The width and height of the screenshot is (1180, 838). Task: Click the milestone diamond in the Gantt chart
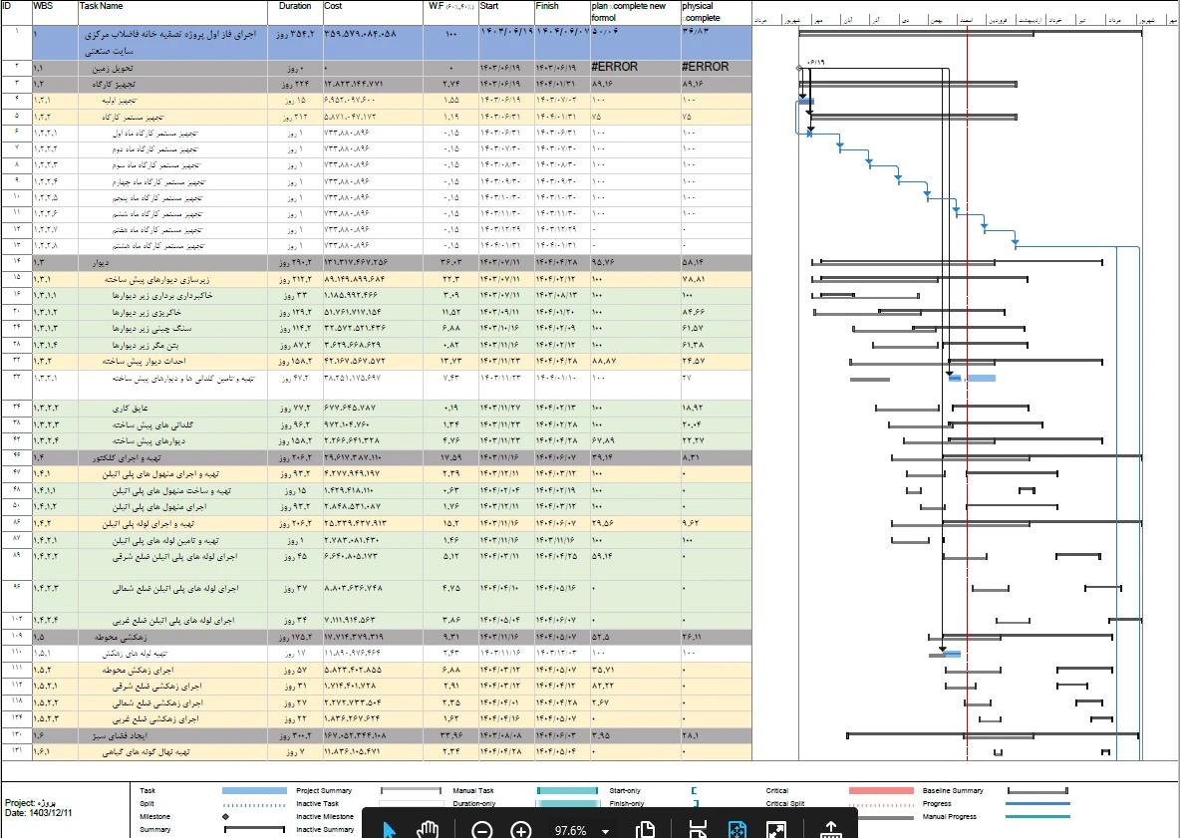pos(798,69)
